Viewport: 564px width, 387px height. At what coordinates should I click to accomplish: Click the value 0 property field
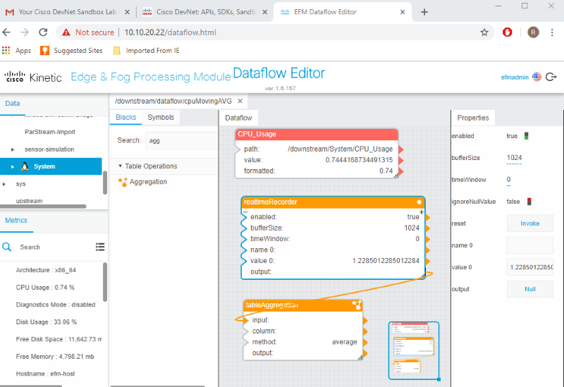click(x=530, y=267)
